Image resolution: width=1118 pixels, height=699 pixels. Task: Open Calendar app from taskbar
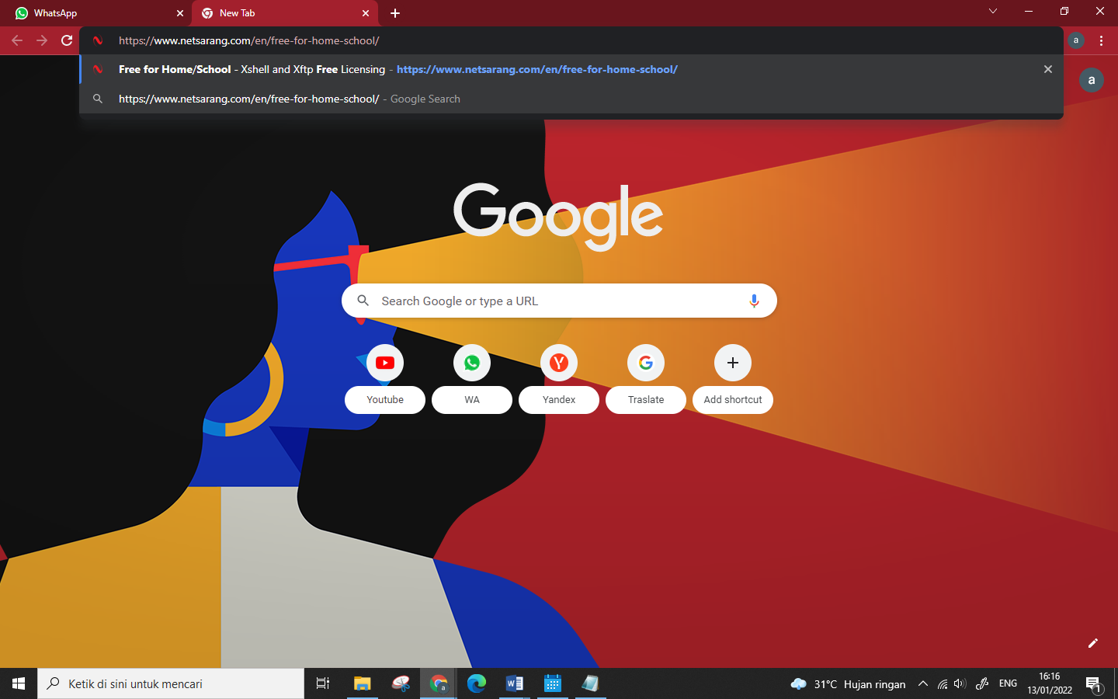point(553,683)
